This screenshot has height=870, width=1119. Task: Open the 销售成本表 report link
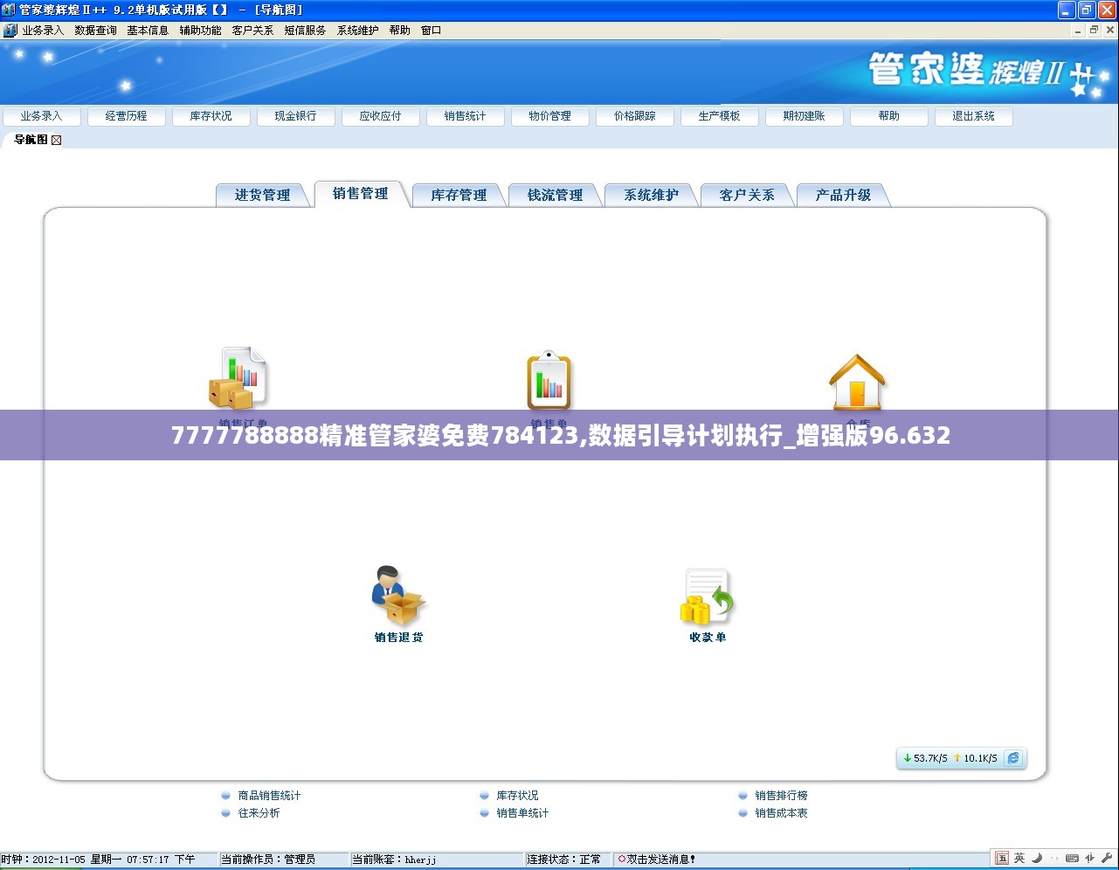pyautogui.click(x=781, y=813)
